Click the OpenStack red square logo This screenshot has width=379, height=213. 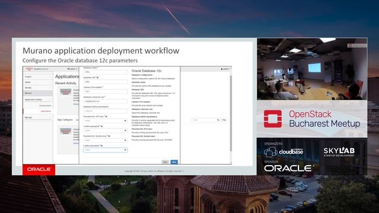coord(272,119)
